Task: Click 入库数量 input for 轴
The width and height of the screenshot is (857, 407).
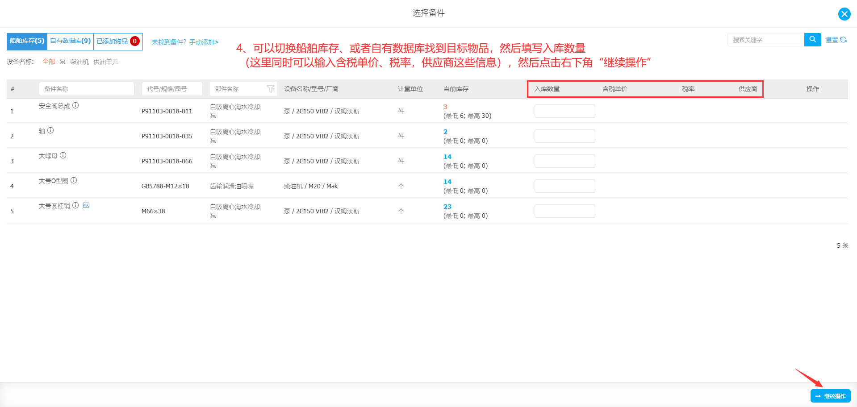Action: tap(564, 136)
